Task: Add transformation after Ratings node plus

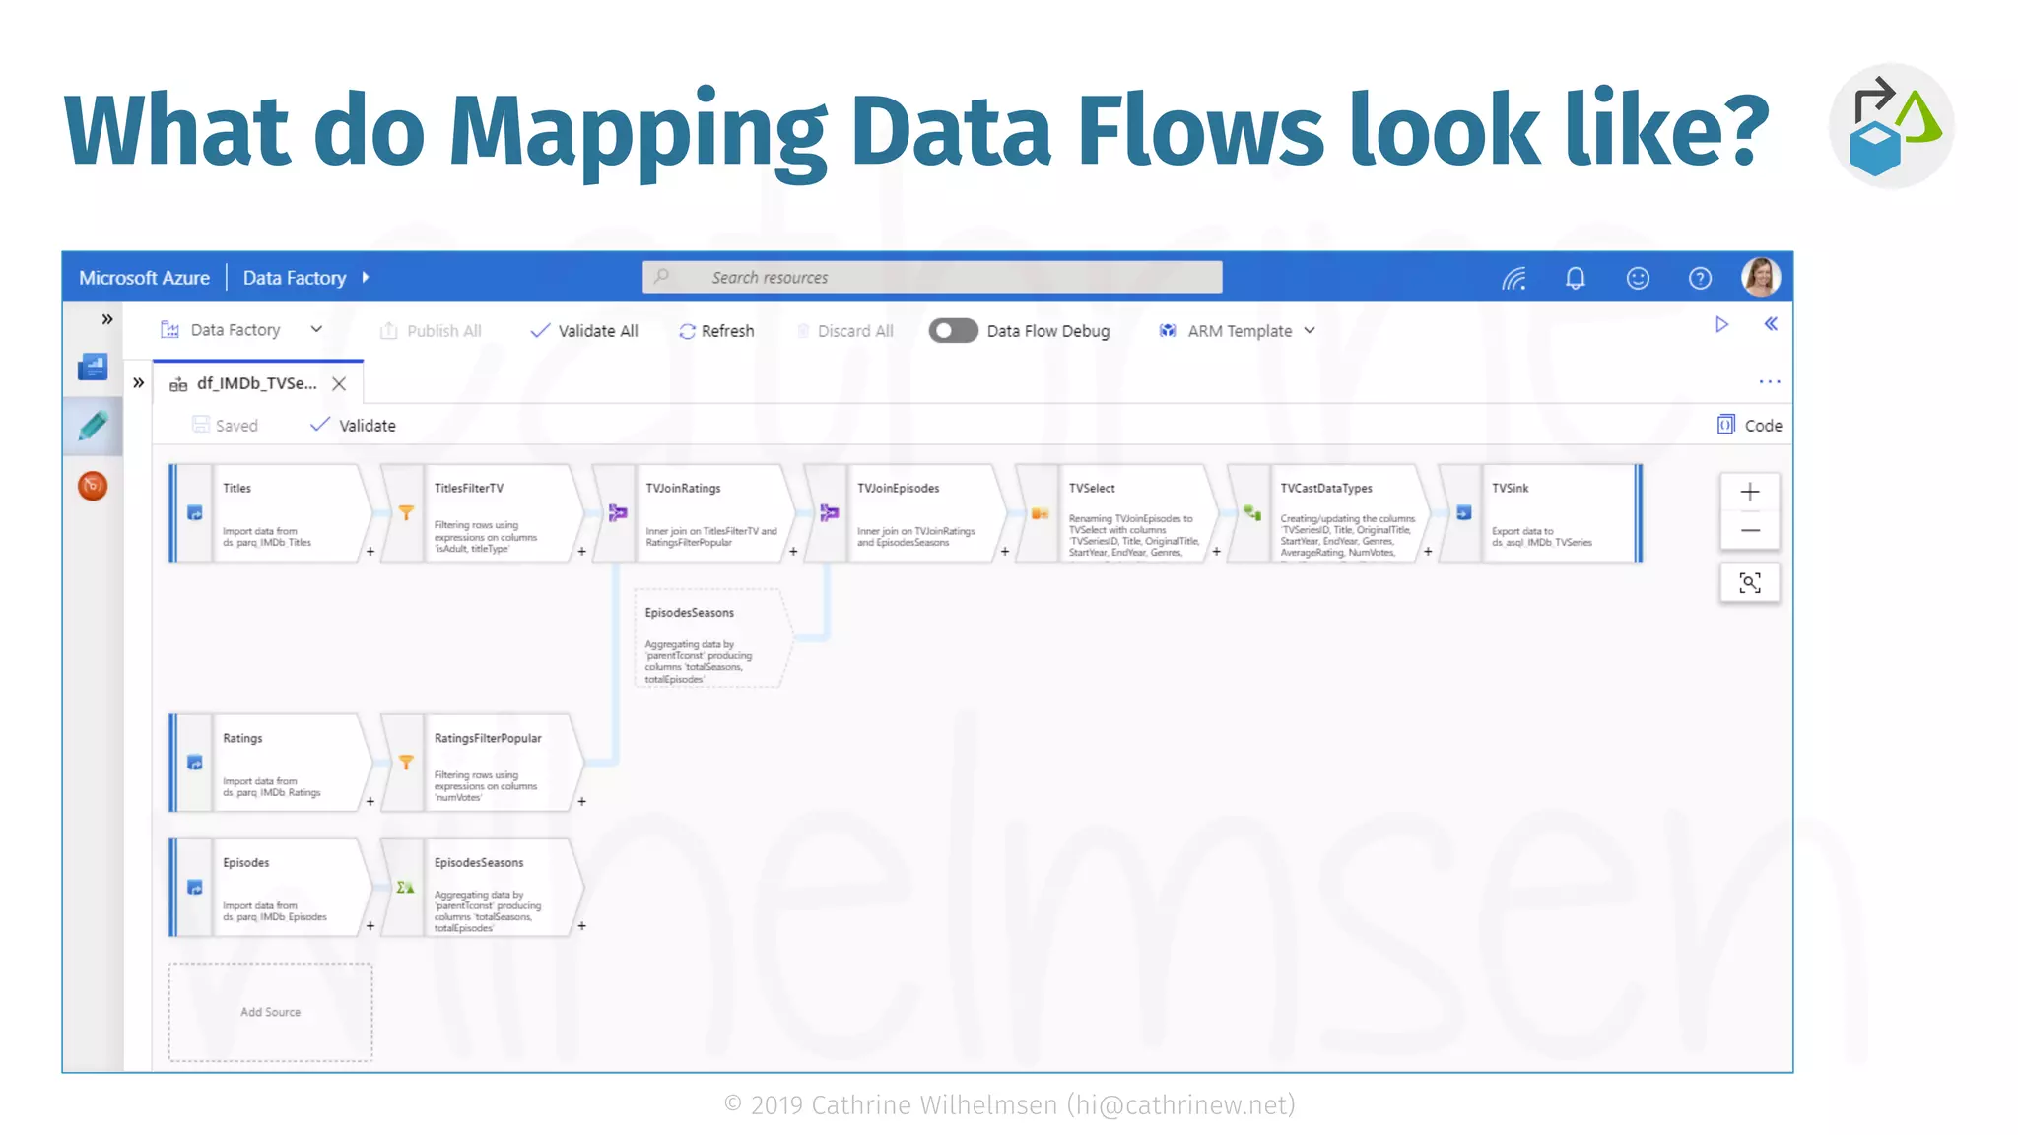Action: 370,802
